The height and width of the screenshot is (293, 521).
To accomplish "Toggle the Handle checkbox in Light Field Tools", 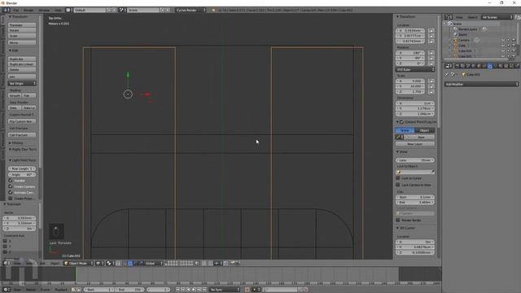I will pyautogui.click(x=11, y=181).
